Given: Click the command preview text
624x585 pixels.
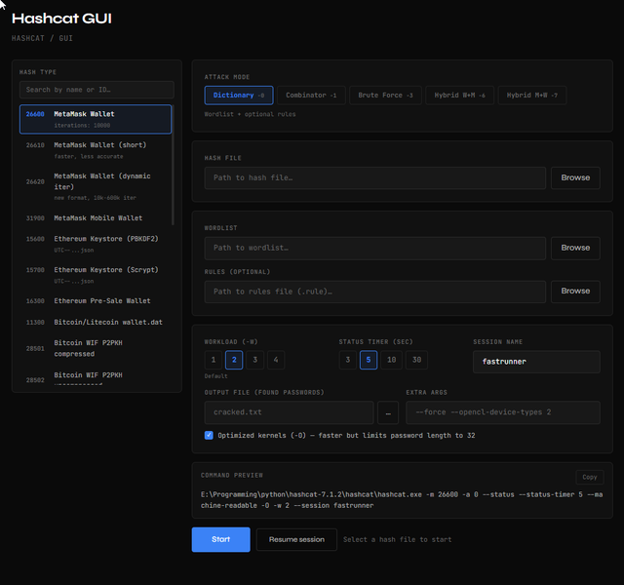Looking at the screenshot, I should click(402, 500).
